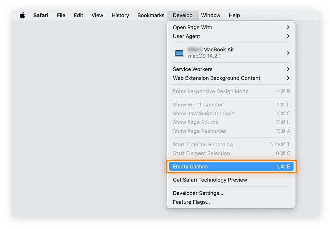Choose Service Workers menu item
This screenshot has height=228, width=330.
click(231, 69)
